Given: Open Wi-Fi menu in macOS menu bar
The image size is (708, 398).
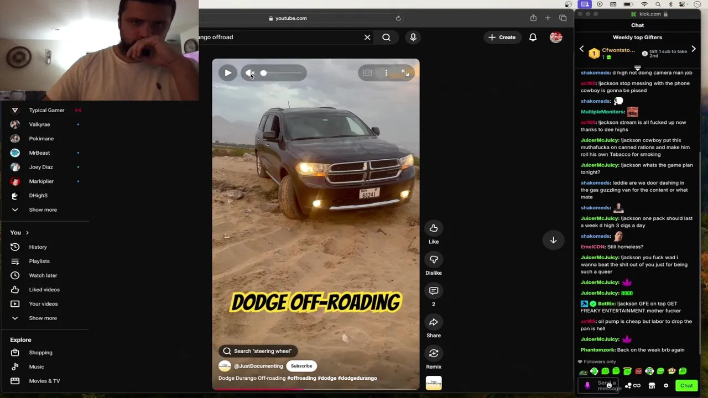Looking at the screenshot, I should [644, 4].
